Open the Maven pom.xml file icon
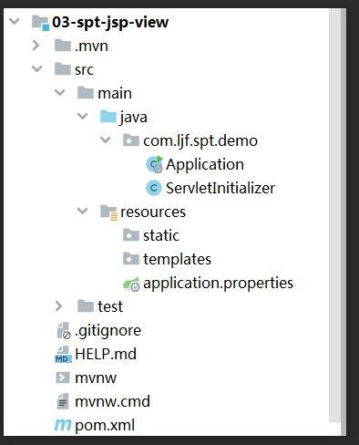Screen dimensions: 359x445 63,425
